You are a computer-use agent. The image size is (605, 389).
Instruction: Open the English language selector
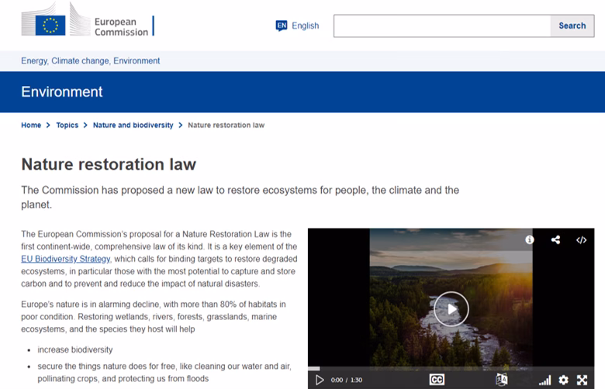(x=298, y=26)
